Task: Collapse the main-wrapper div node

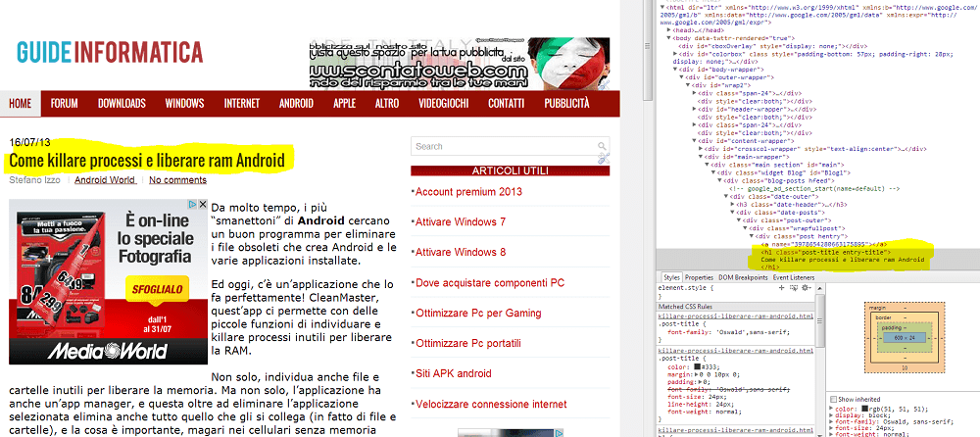Action: pyautogui.click(x=701, y=157)
